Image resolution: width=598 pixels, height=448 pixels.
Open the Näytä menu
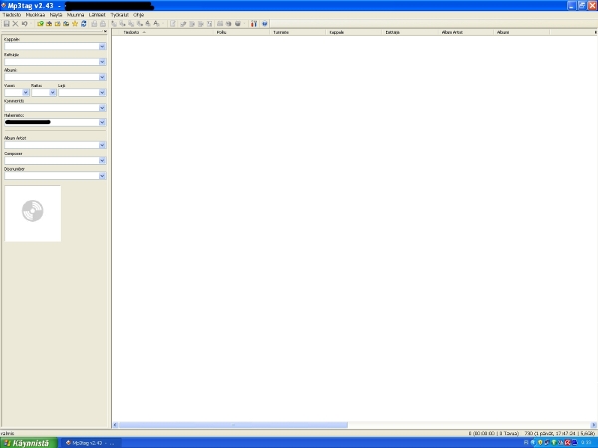pos(56,15)
